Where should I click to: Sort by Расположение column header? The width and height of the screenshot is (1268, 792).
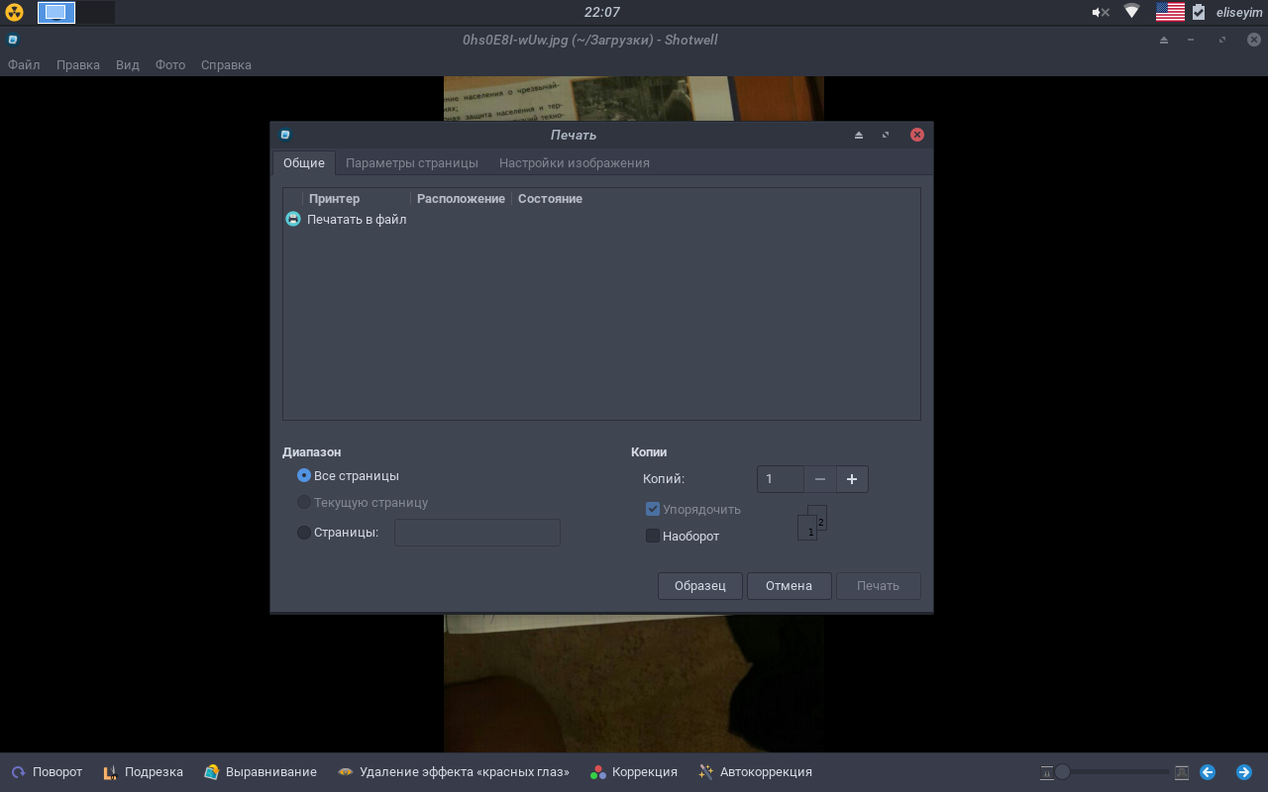click(x=461, y=199)
